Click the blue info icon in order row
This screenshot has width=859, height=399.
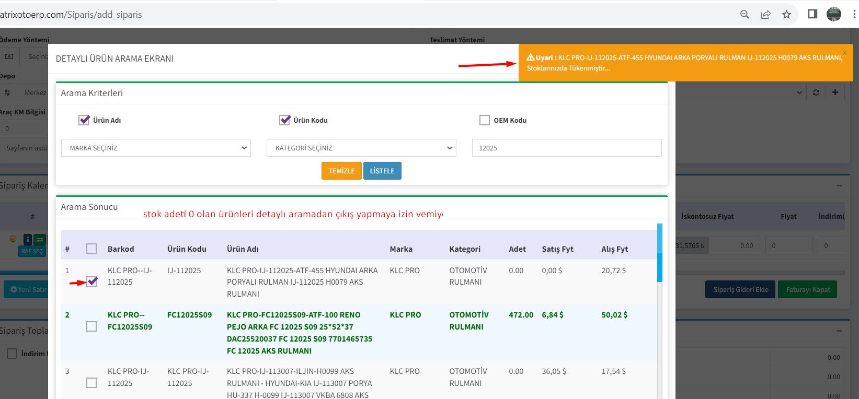tap(27, 240)
